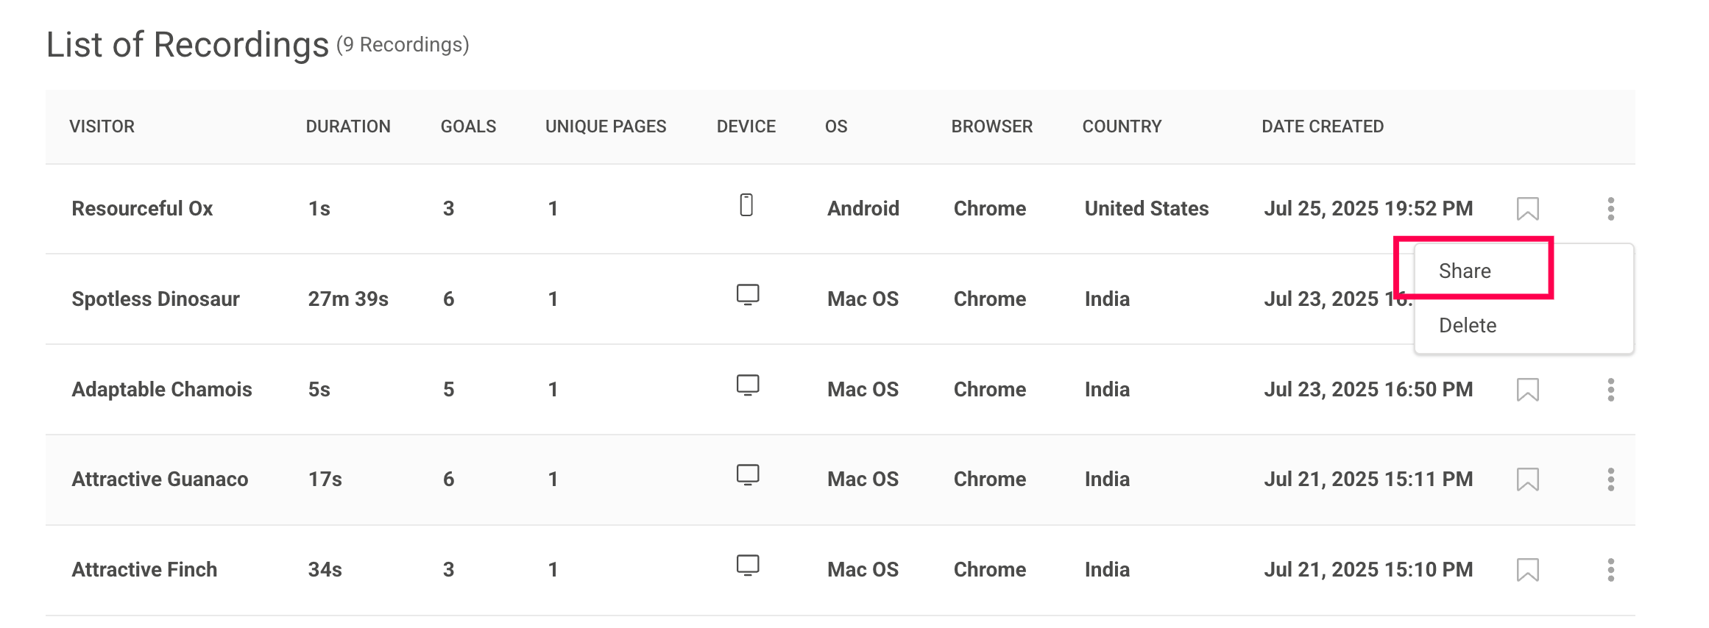This screenshot has height=628, width=1709.
Task: Bookmark the Attractive Guanaco recording
Action: [1527, 479]
